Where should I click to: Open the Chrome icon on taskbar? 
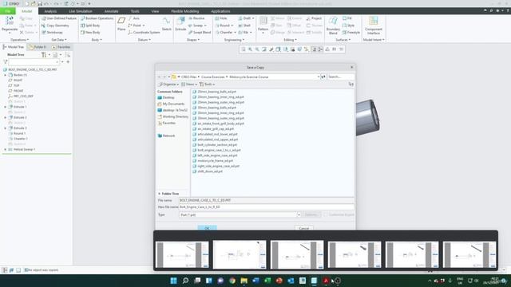pos(232,281)
